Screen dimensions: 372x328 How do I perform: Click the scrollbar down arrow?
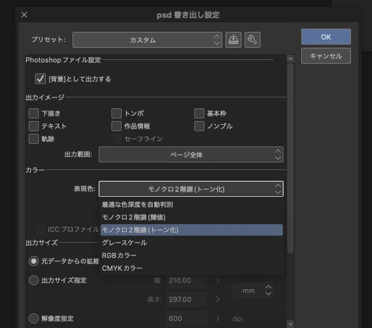coord(290,324)
